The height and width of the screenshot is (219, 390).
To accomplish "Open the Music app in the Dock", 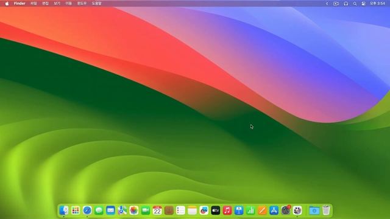I will 227,210.
